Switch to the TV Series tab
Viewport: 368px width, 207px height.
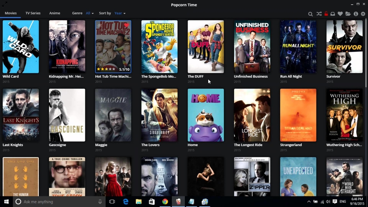click(33, 13)
